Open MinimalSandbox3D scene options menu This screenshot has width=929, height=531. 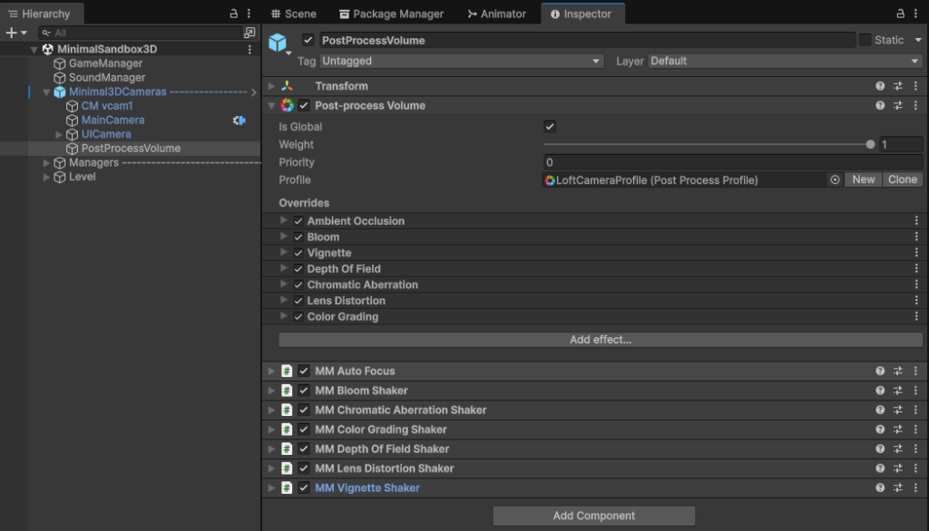250,49
